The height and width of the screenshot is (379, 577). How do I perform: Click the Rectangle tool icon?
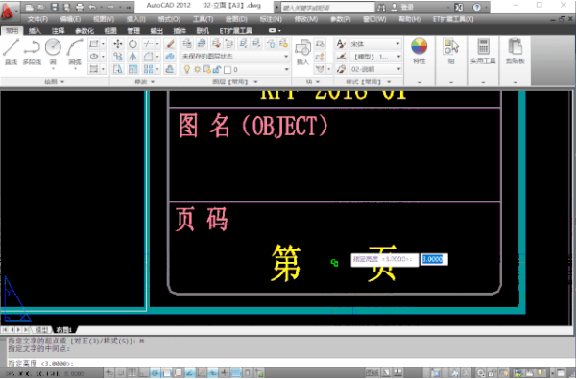pos(94,44)
